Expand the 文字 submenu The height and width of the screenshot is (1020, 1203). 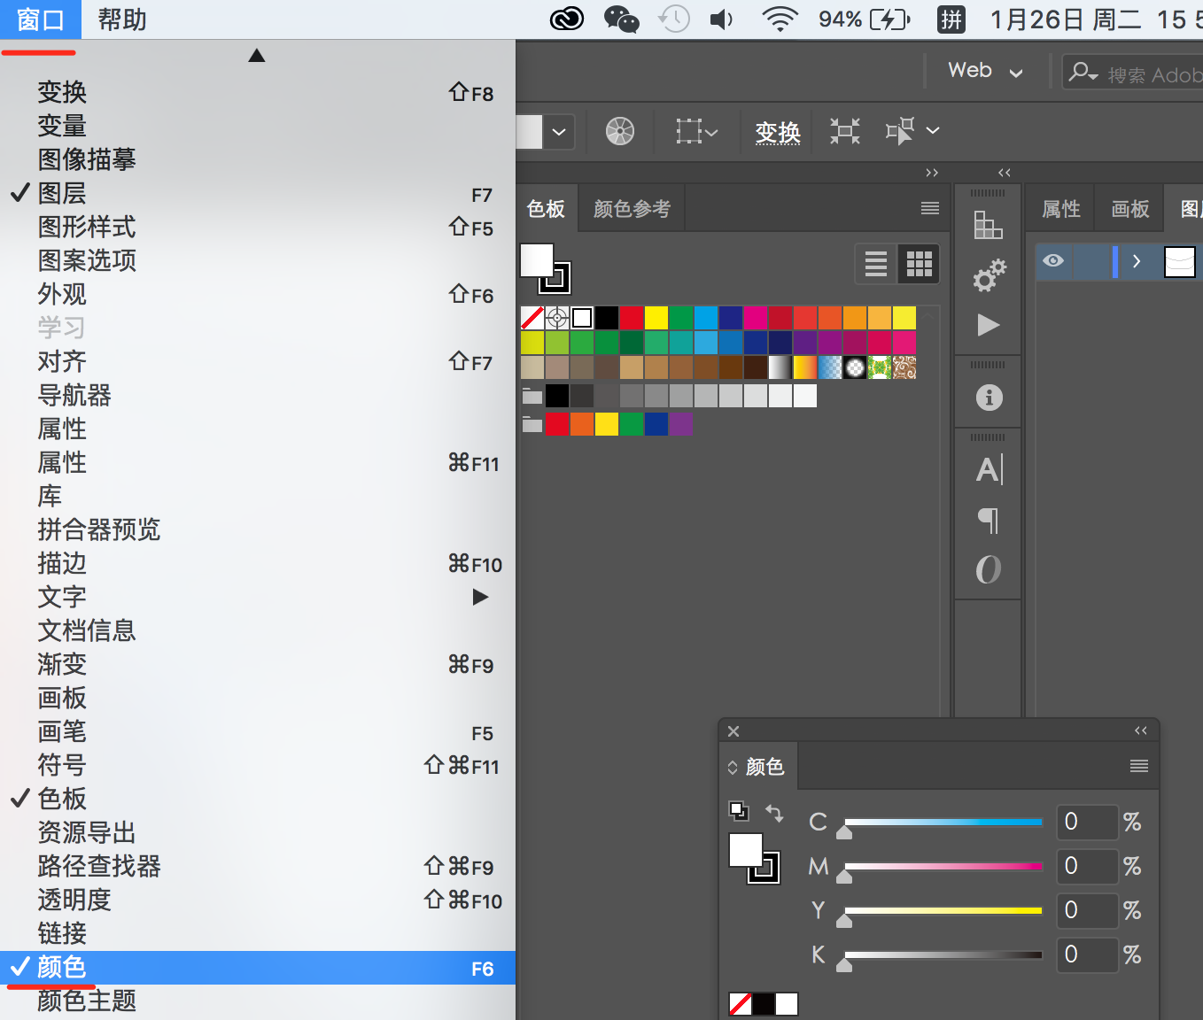62,597
